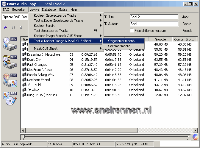This screenshot has height=148, width=200.
Task: Click music note icon of Fast Changes
Action: click(x=24, y=65)
